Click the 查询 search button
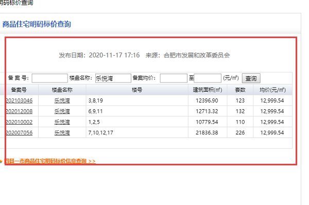Screen dimensions: 309x205 251,78
